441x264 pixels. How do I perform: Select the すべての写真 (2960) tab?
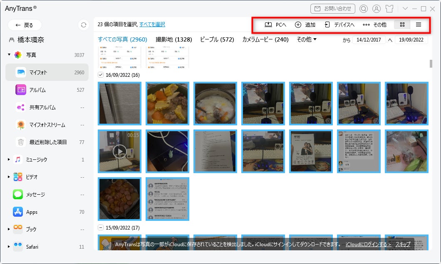[x=122, y=39]
